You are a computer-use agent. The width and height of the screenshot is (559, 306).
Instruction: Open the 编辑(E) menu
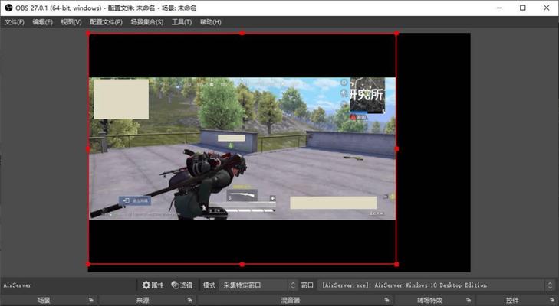click(x=42, y=22)
